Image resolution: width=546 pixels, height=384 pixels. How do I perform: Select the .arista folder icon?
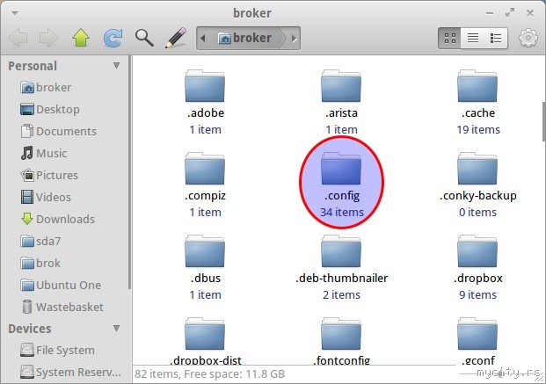(x=341, y=86)
